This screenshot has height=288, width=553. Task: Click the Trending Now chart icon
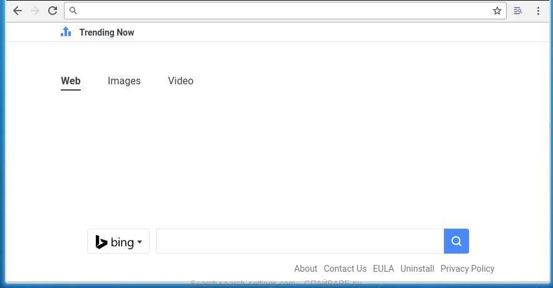[x=66, y=32]
